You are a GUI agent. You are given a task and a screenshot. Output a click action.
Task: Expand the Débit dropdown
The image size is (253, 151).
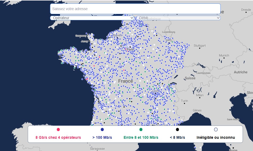point(178,18)
